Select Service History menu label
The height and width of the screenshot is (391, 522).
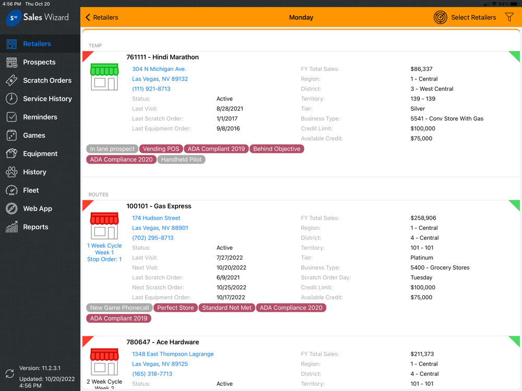click(x=48, y=99)
